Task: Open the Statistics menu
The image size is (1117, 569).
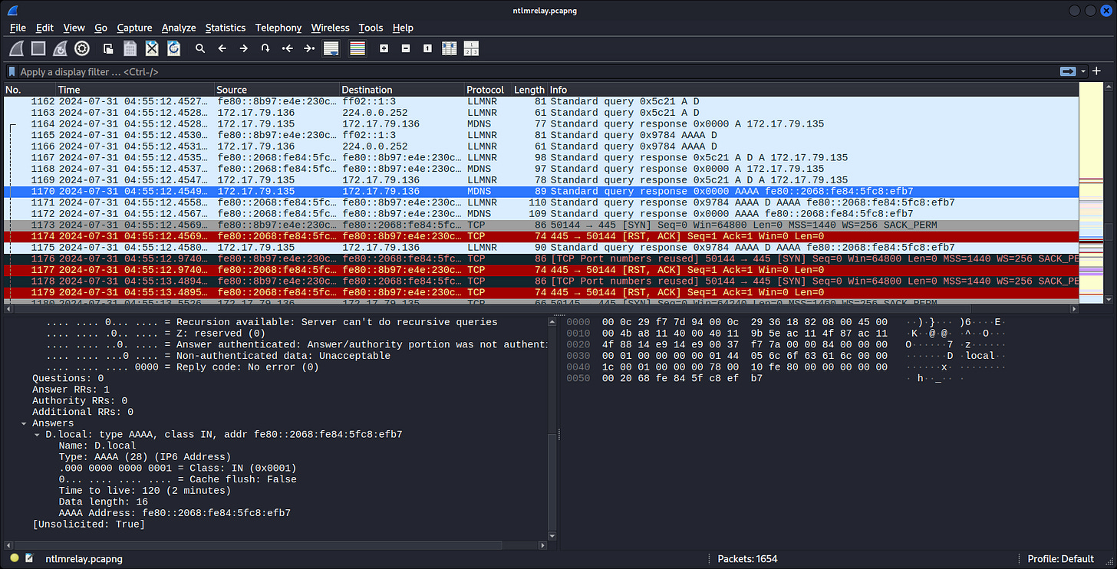Action: (225, 28)
